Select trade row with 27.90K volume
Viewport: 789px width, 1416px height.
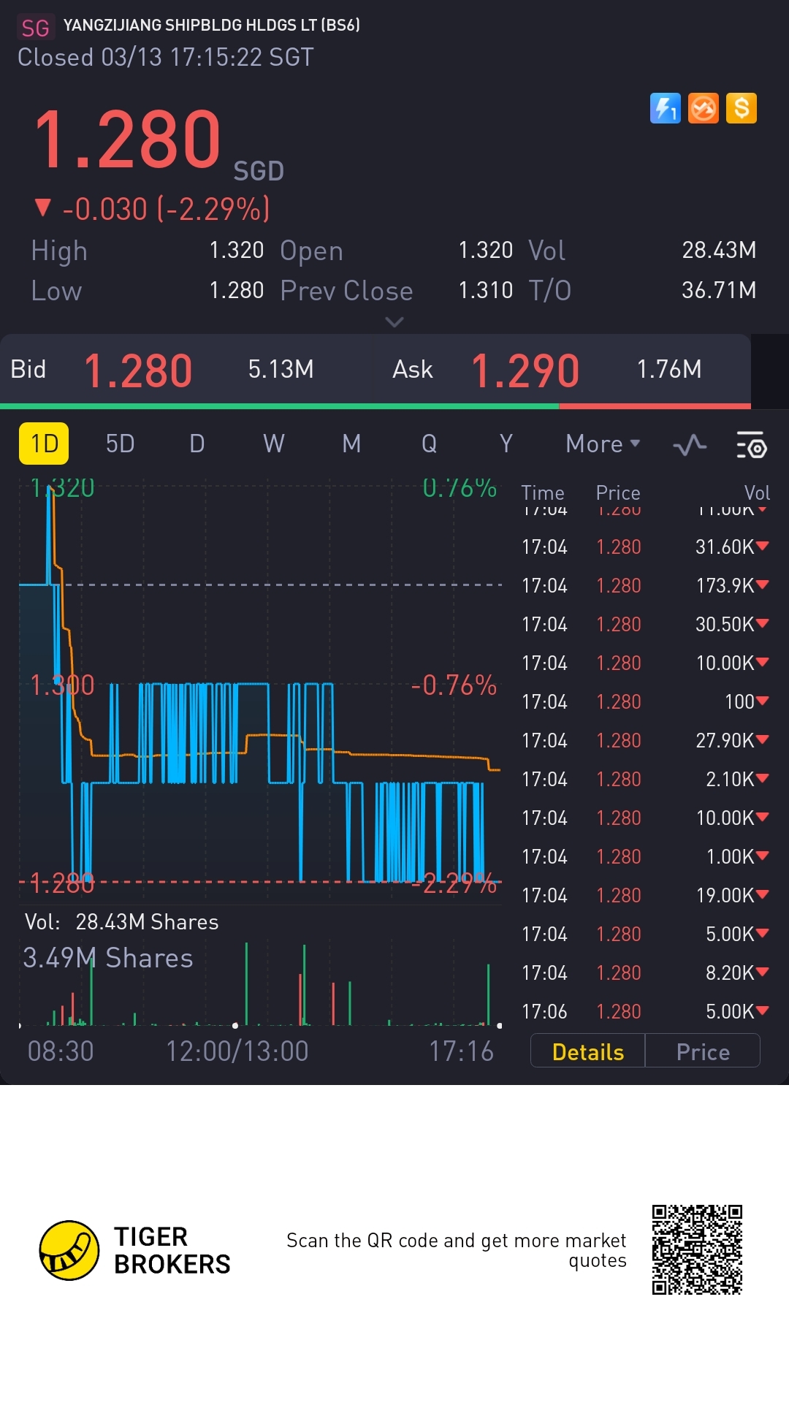(x=645, y=740)
